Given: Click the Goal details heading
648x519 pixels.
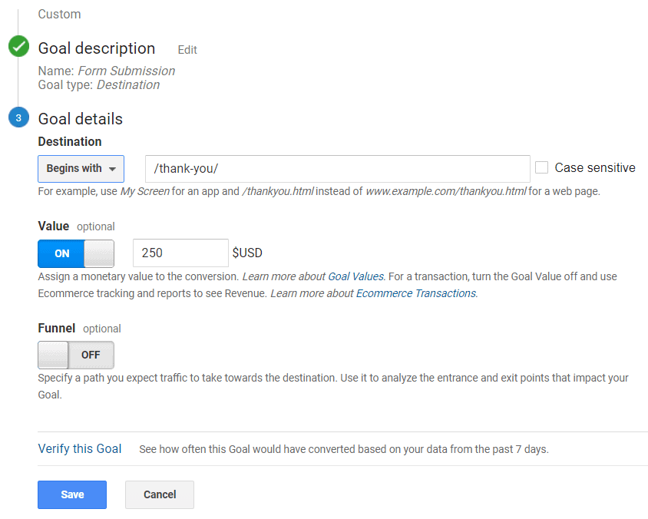Looking at the screenshot, I should pos(80,118).
